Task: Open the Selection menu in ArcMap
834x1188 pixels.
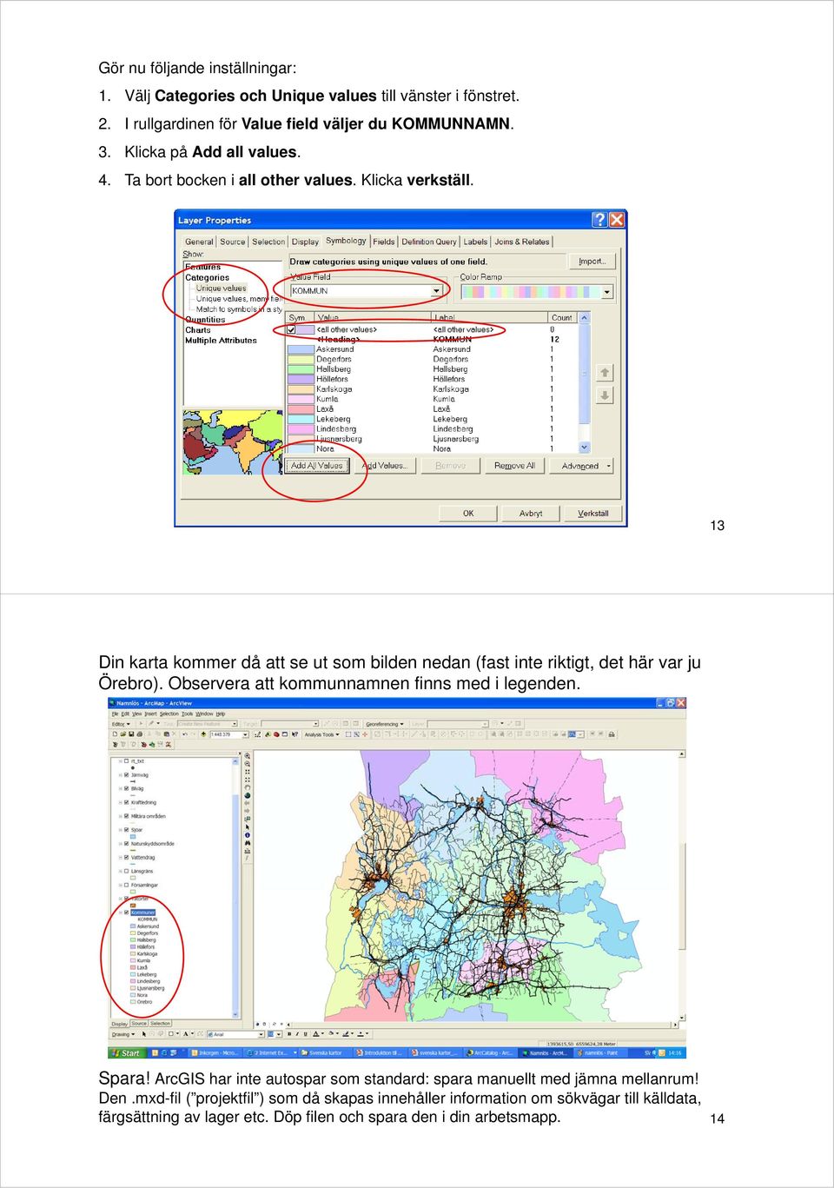Action: tap(169, 714)
